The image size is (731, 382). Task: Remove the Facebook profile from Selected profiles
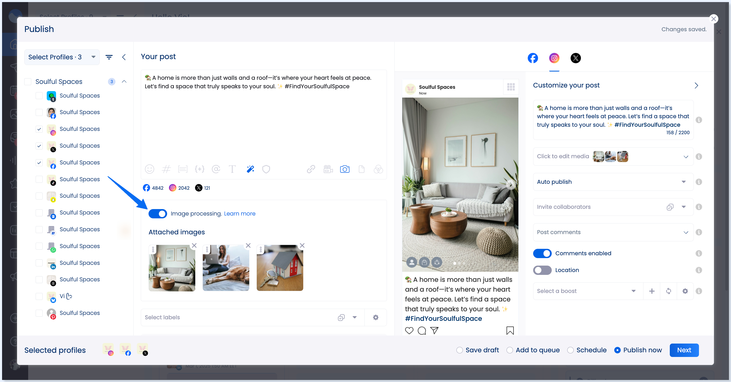[x=125, y=349]
